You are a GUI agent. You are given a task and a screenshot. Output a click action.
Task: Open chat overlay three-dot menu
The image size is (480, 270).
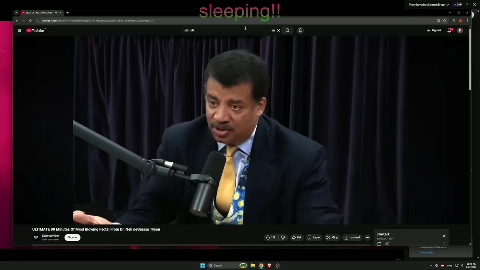click(x=467, y=4)
